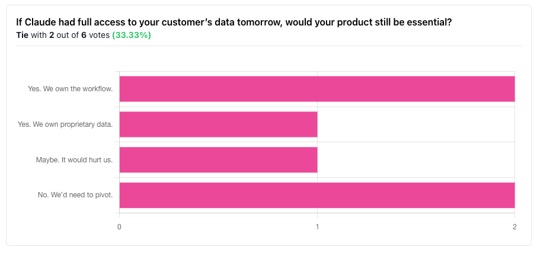Click the word "with" after "Tie"
This screenshot has width=537, height=253.
click(39, 35)
